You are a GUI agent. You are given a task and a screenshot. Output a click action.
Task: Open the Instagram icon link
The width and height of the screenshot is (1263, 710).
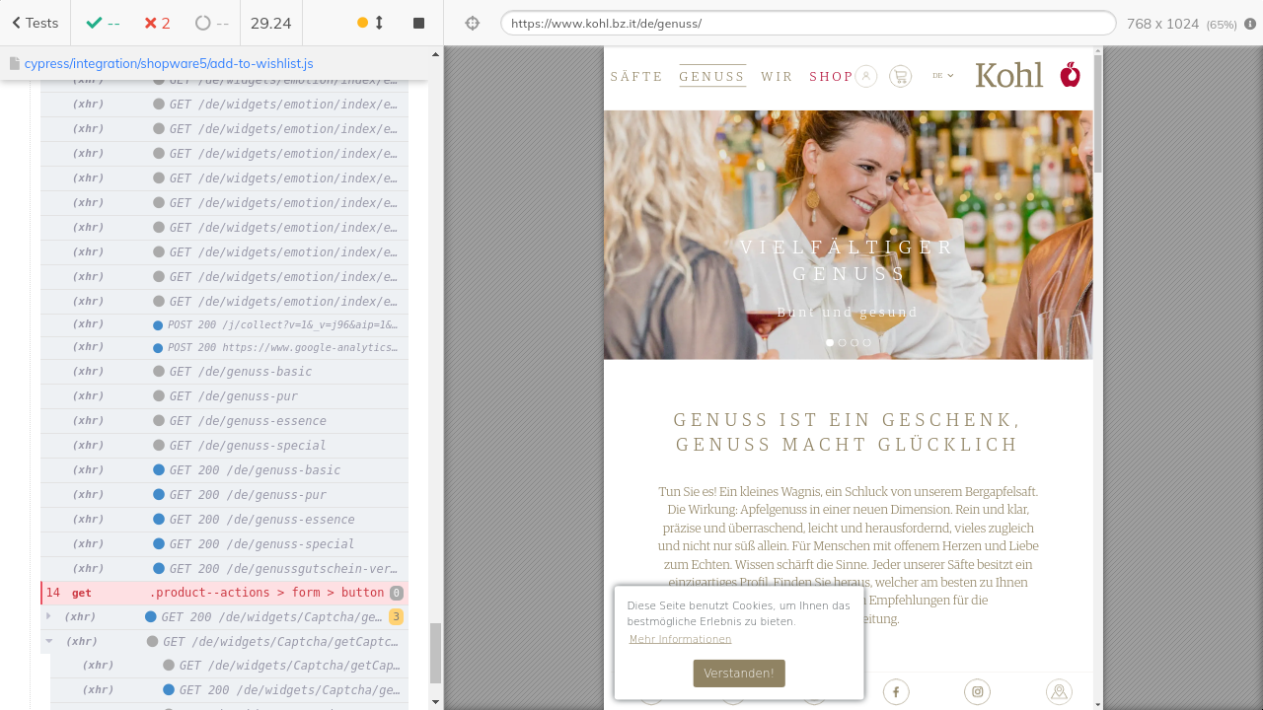click(x=977, y=692)
